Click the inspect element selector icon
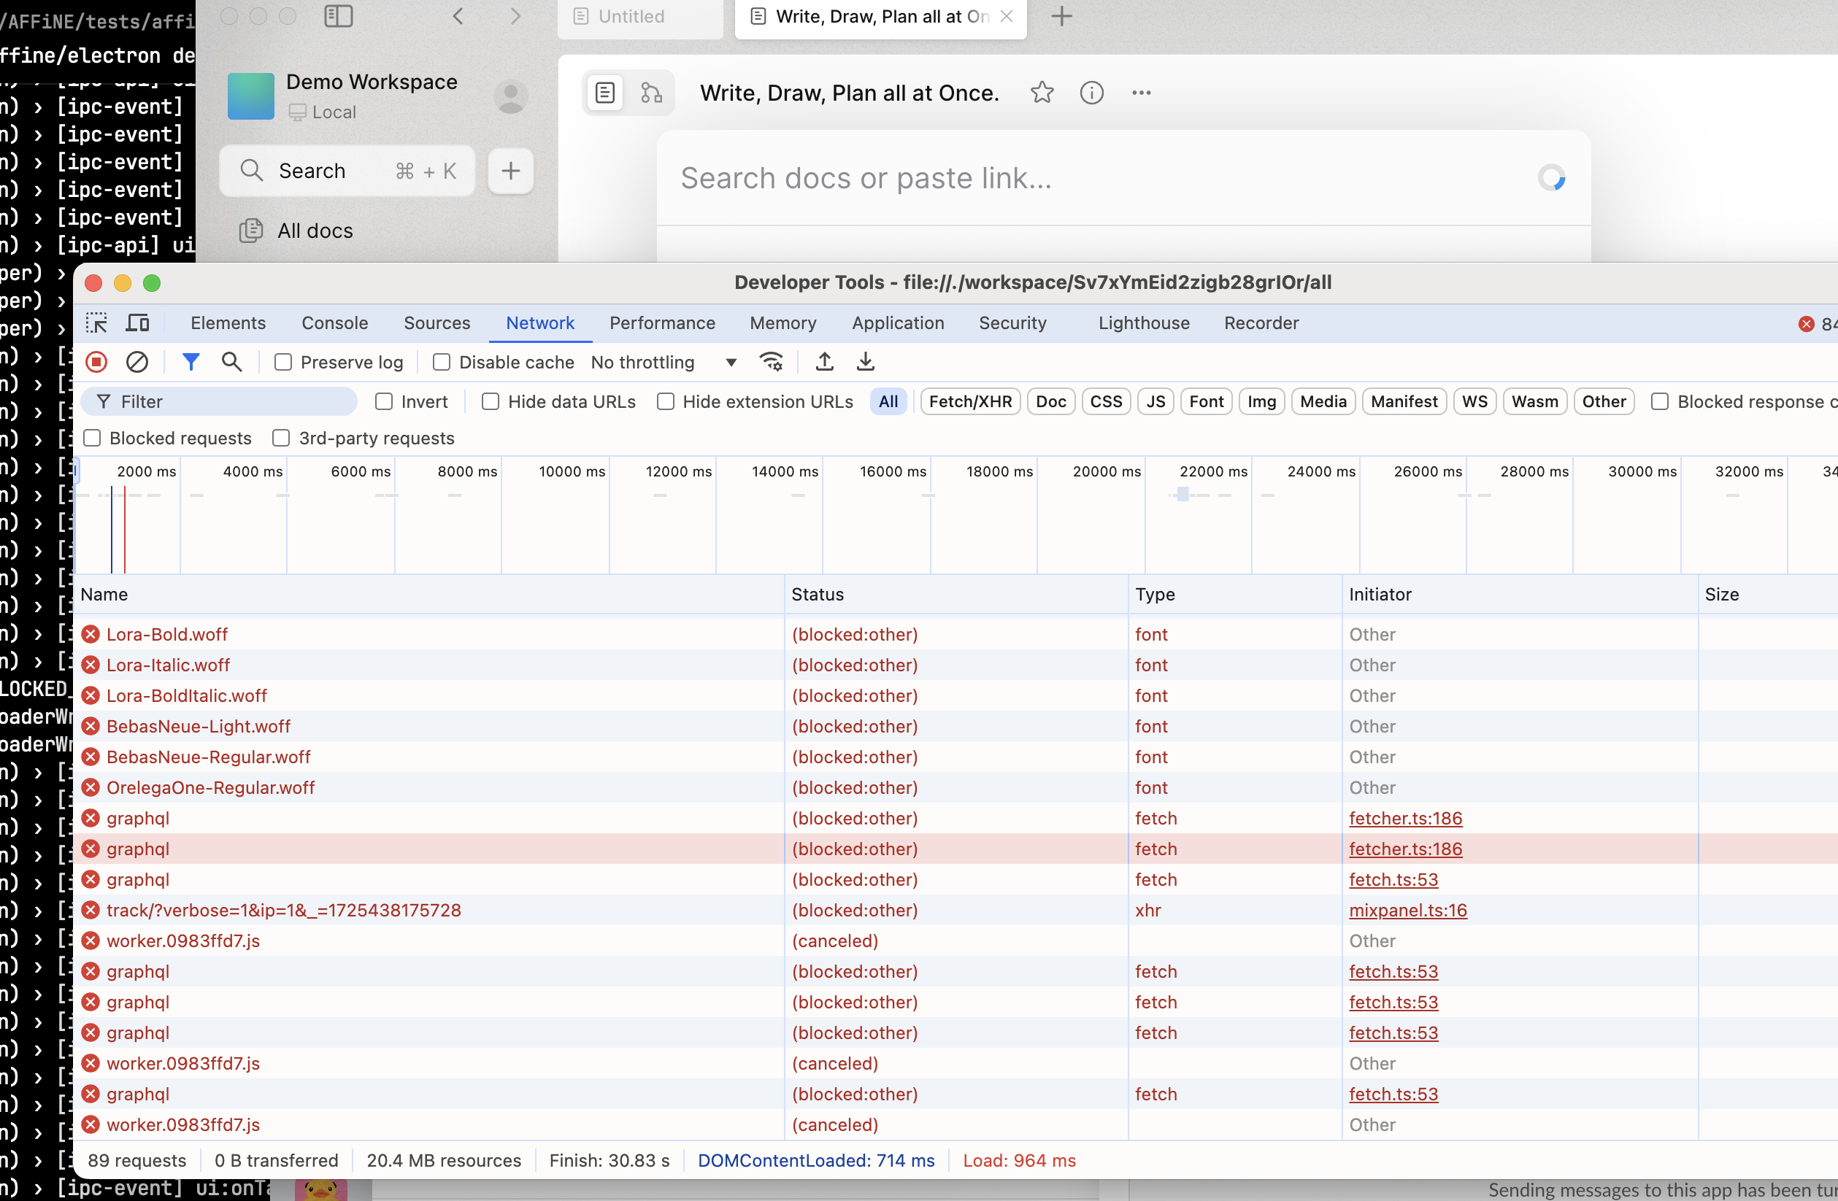 click(x=96, y=323)
